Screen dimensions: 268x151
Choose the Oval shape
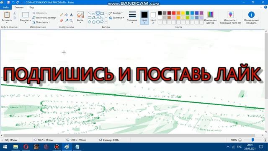(98, 13)
